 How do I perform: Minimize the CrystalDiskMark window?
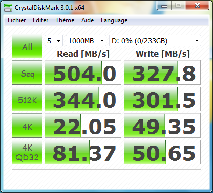164,6
